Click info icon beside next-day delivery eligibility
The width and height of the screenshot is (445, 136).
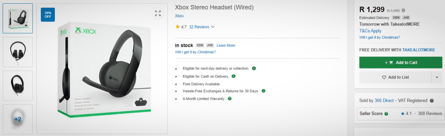[254, 68]
